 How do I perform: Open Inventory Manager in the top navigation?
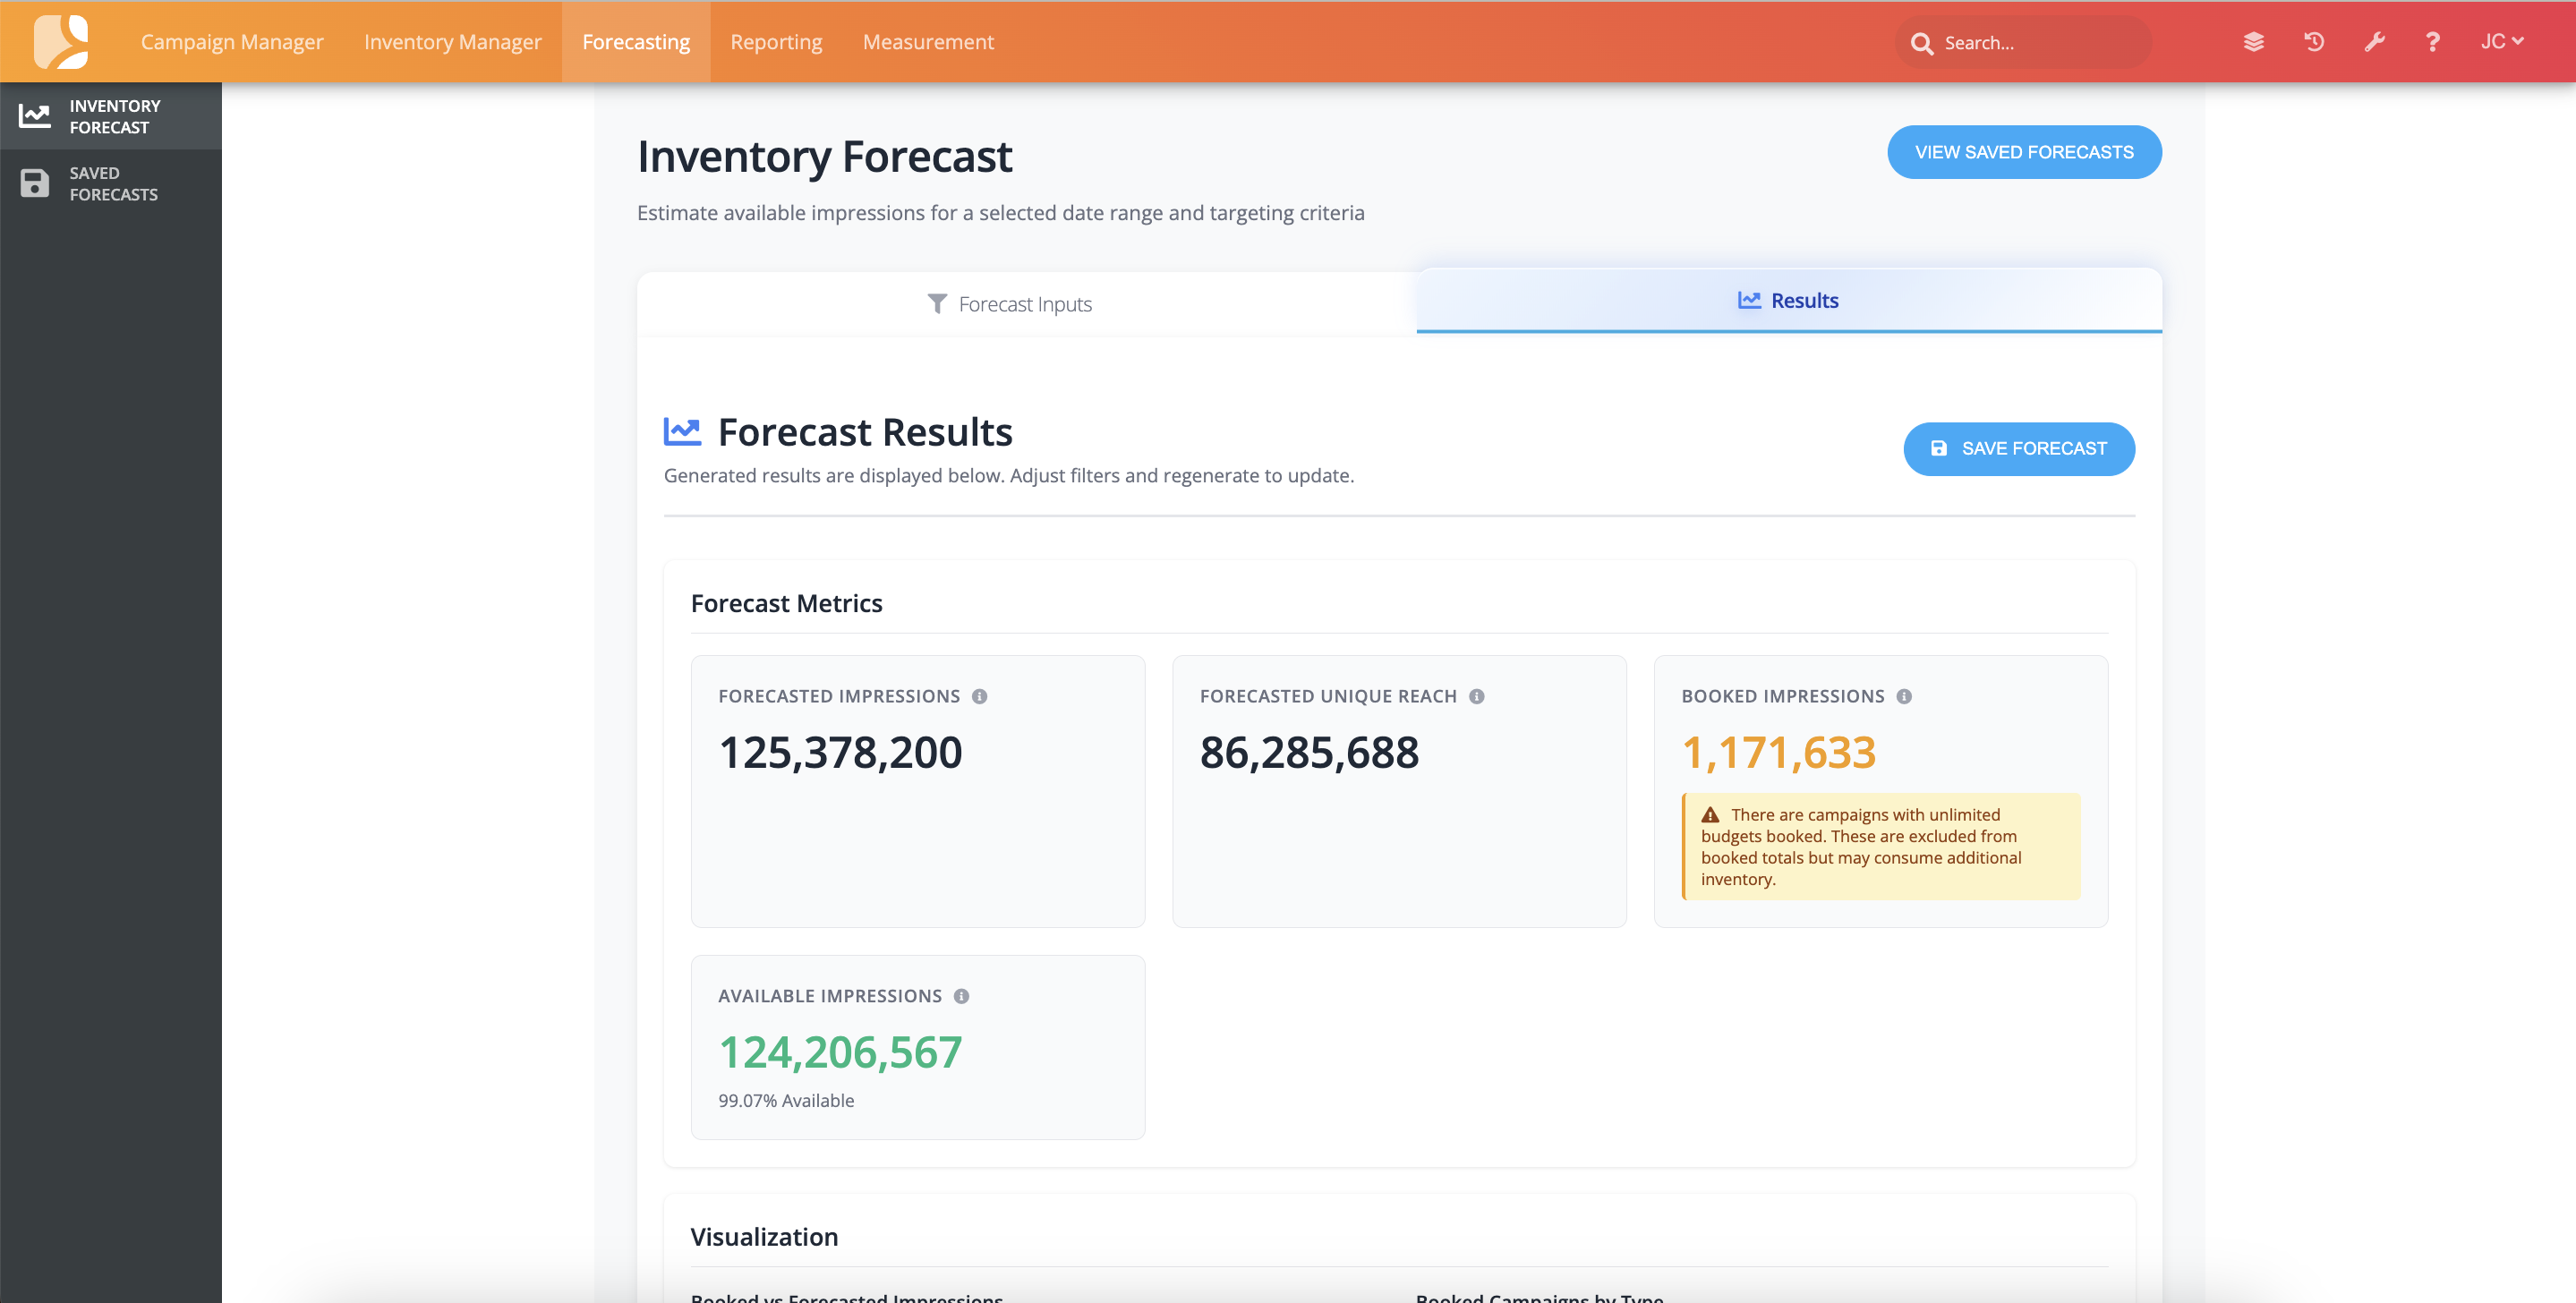click(453, 42)
